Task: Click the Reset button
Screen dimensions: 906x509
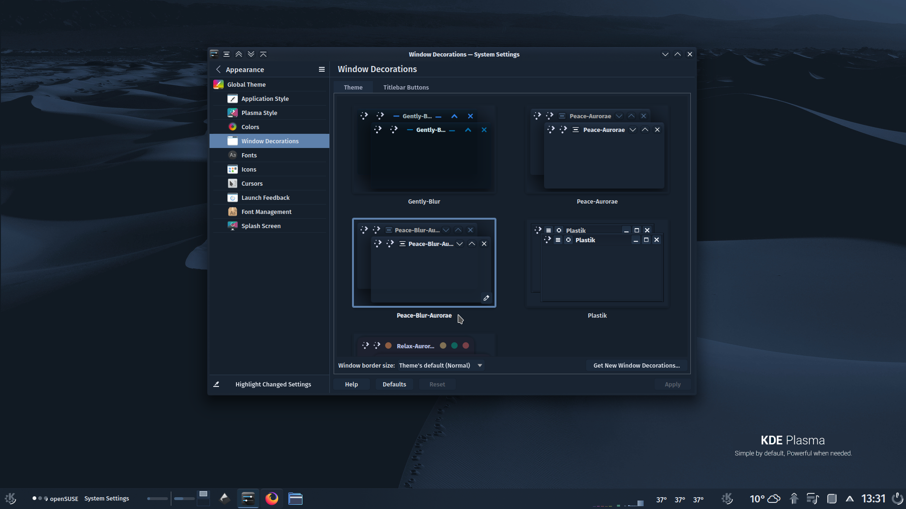Action: pos(437,384)
